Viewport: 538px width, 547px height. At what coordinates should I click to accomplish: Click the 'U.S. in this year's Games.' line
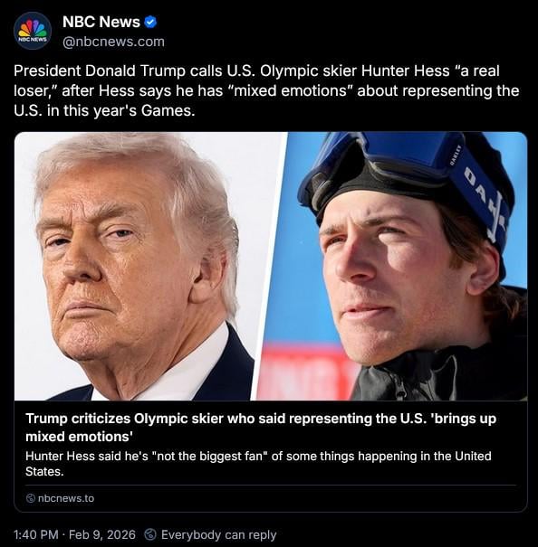tap(104, 110)
